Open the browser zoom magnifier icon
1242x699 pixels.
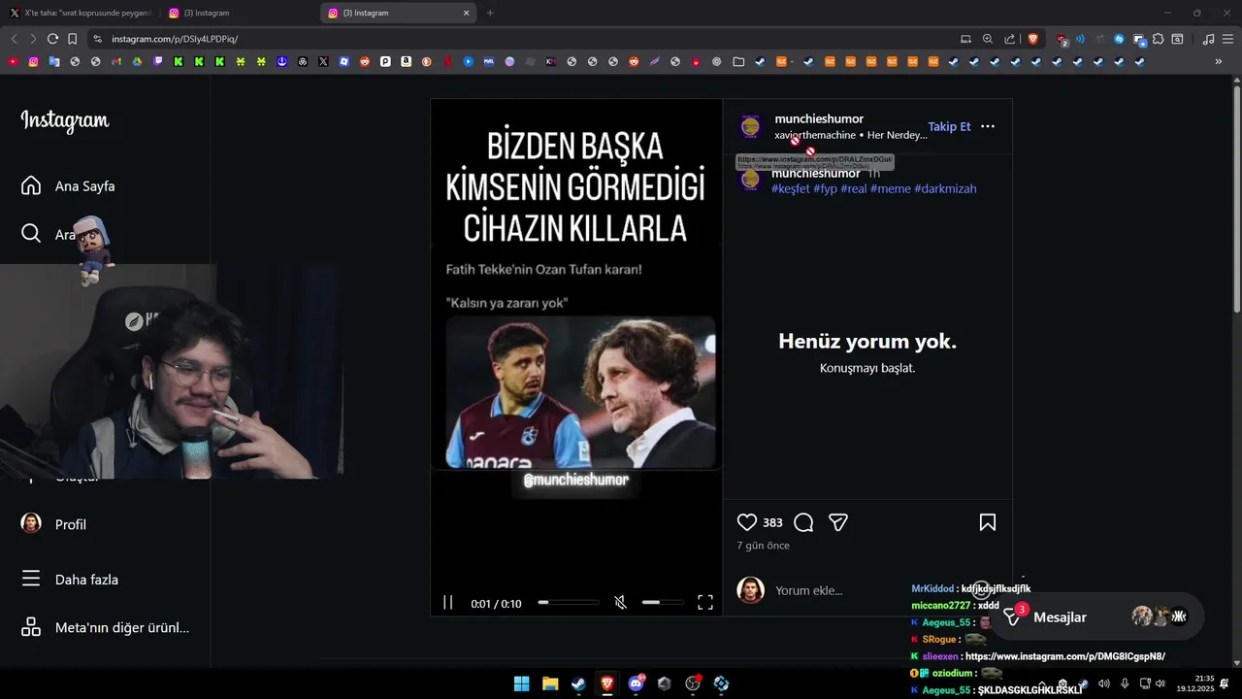pos(988,39)
